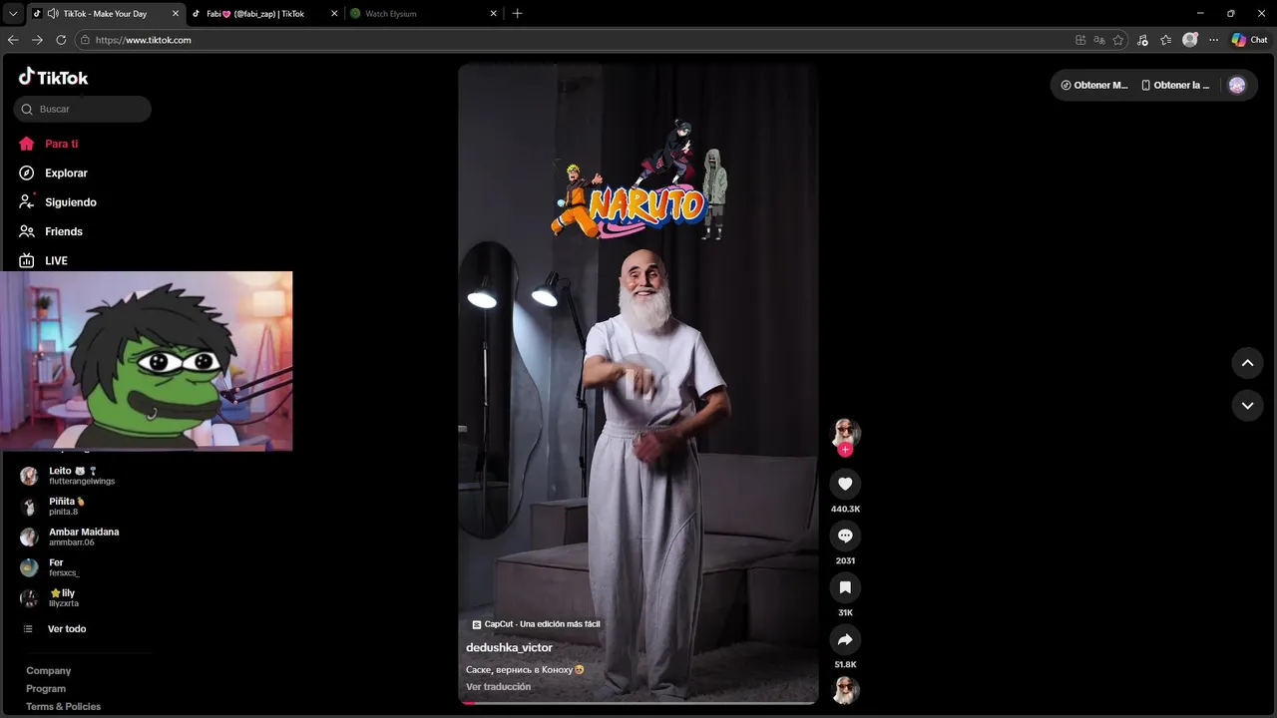Open creator avatar above the like button
Image resolution: width=1277 pixels, height=718 pixels.
pyautogui.click(x=845, y=432)
